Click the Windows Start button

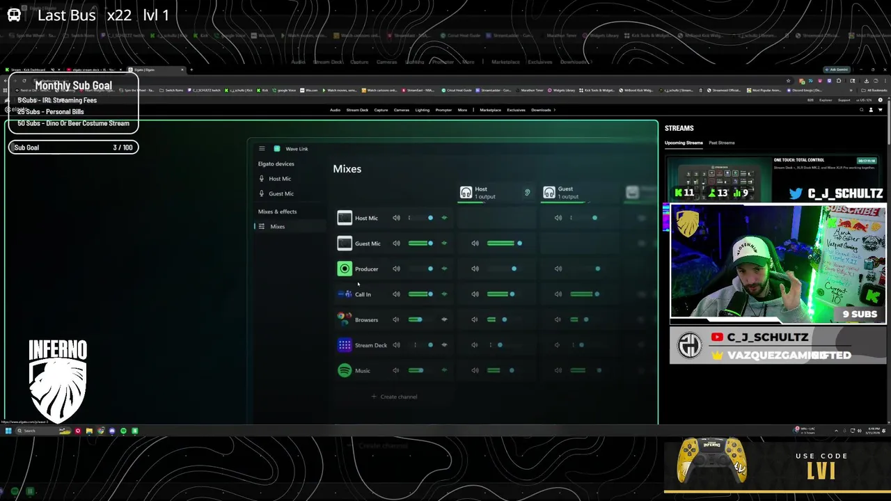pyautogui.click(x=8, y=431)
